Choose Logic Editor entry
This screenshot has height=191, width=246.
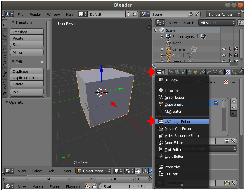tap(182, 157)
